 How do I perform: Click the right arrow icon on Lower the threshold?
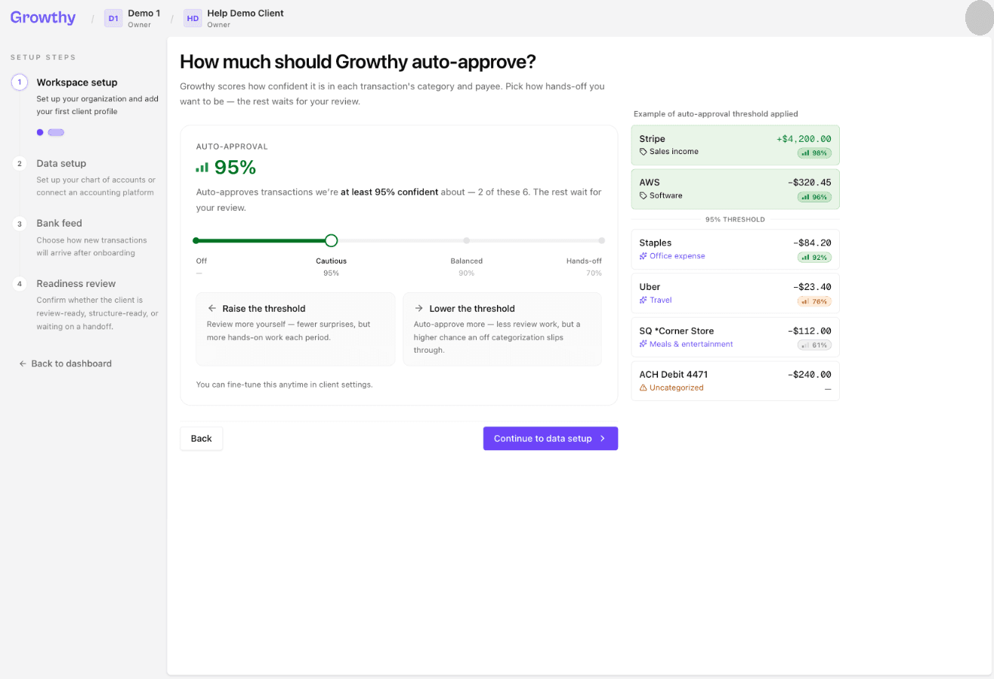418,308
